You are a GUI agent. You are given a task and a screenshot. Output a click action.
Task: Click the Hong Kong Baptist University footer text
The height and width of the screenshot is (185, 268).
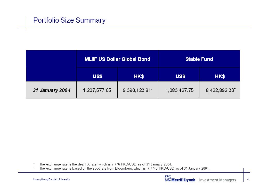(x=52, y=179)
